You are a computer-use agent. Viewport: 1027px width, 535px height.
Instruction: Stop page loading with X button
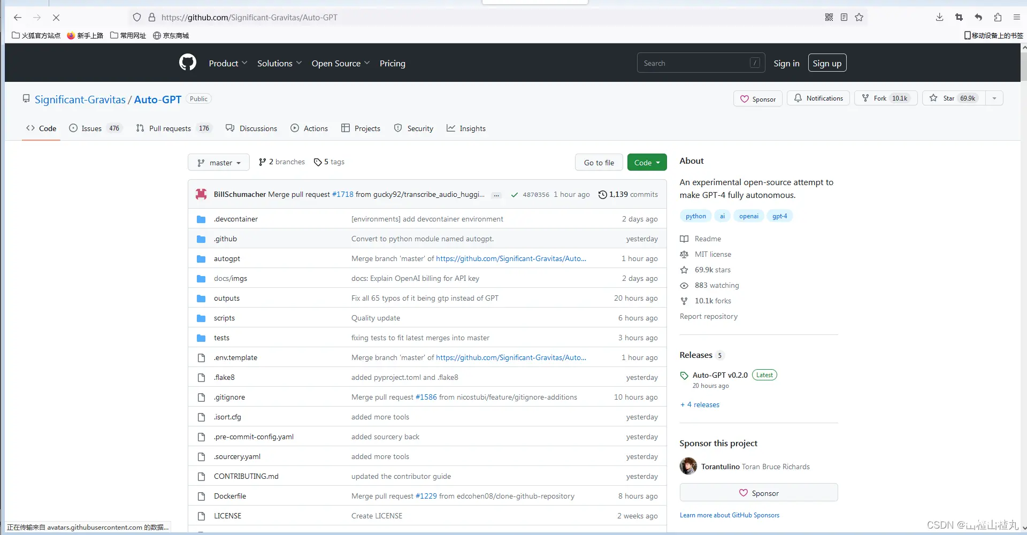point(56,18)
